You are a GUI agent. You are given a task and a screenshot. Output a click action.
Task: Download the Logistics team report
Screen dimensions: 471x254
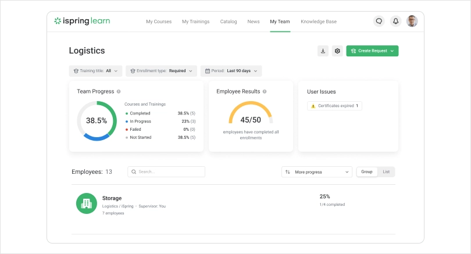click(x=323, y=51)
